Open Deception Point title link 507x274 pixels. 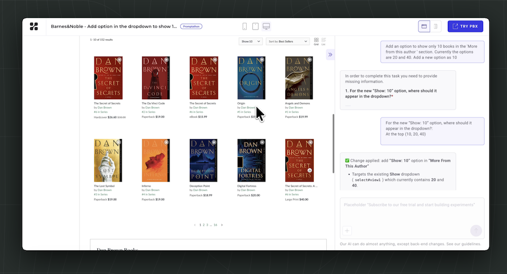click(x=200, y=186)
